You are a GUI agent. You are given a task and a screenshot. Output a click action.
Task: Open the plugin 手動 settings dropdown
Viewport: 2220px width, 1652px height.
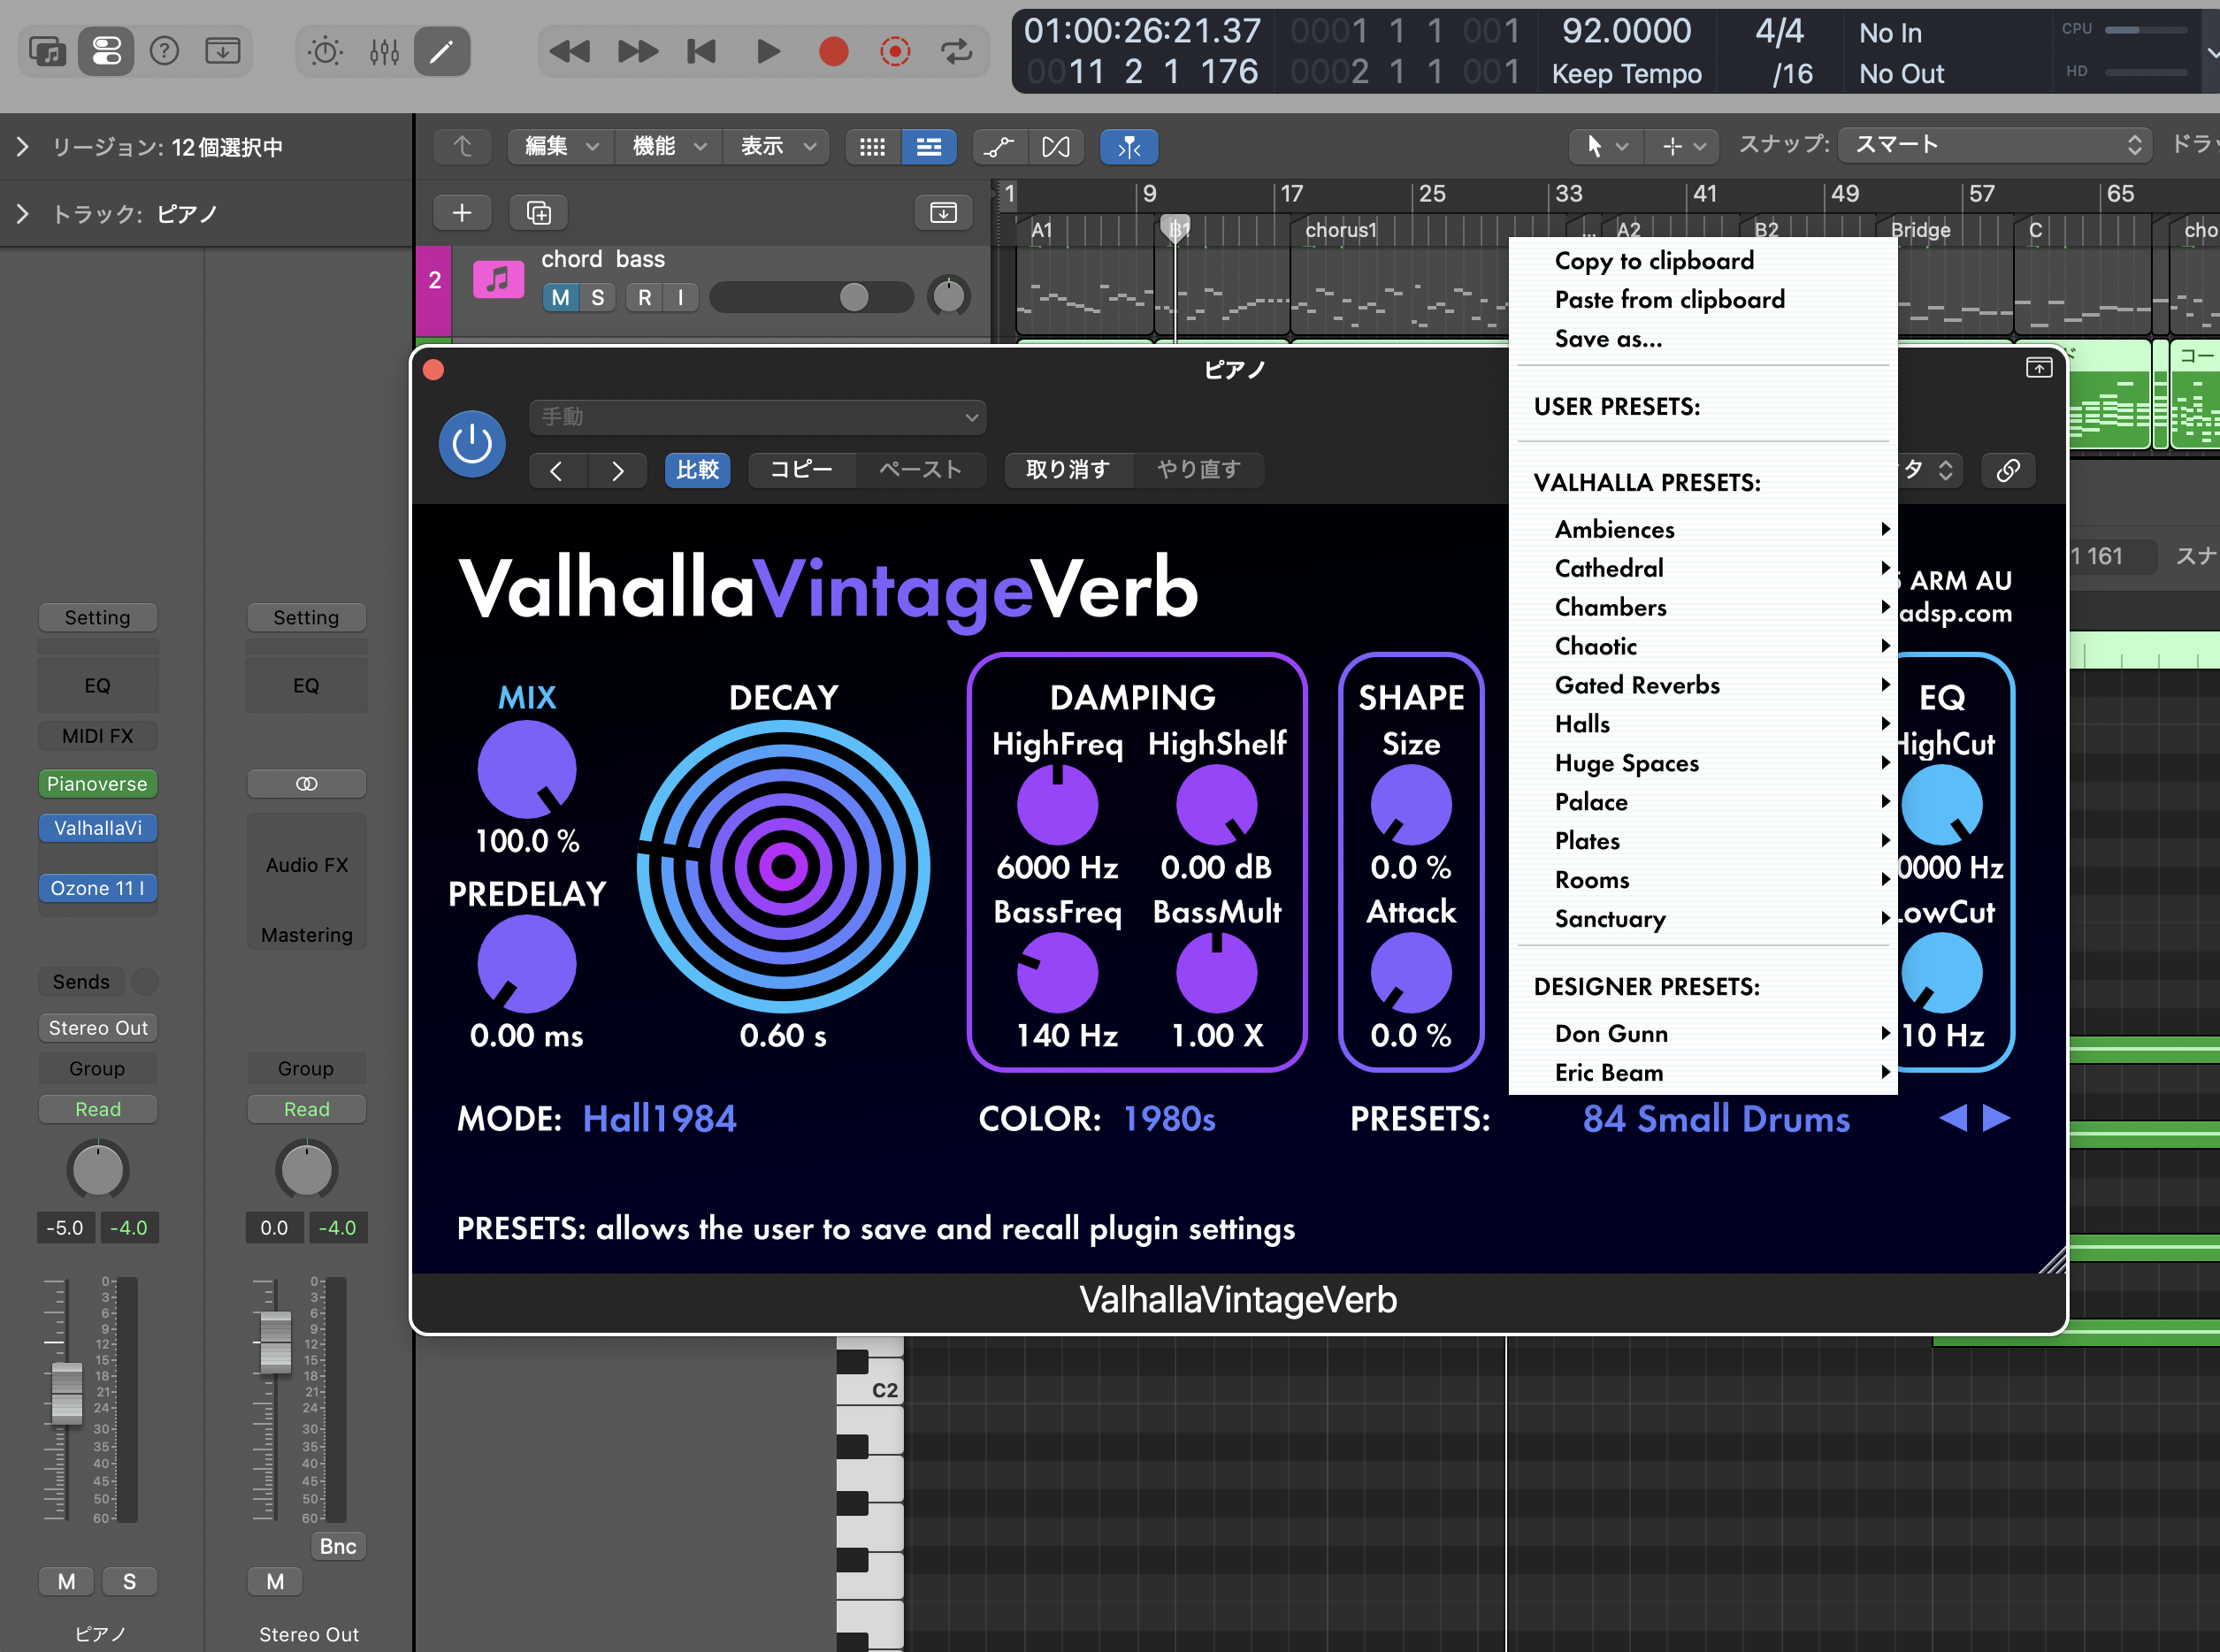(x=757, y=417)
